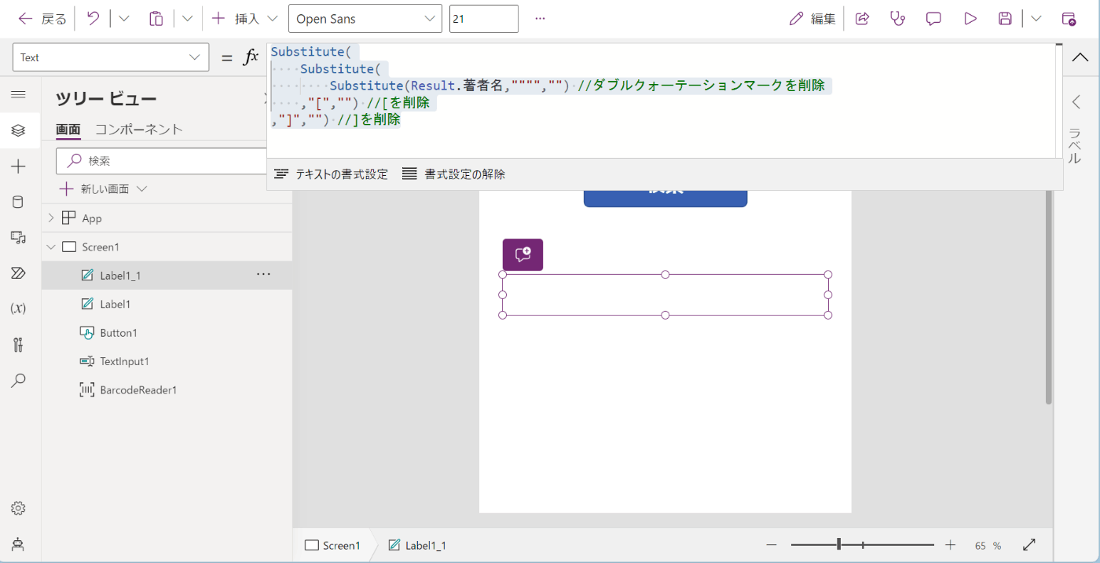Click the tree view 検索 search box
The height and width of the screenshot is (563, 1100).
(x=162, y=160)
